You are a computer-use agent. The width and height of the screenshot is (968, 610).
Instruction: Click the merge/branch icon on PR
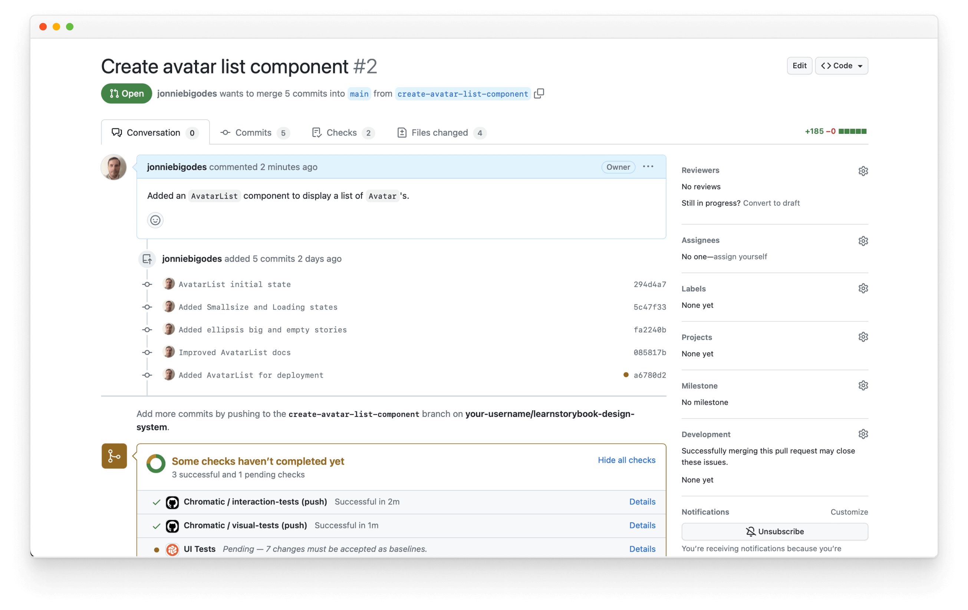[115, 455]
